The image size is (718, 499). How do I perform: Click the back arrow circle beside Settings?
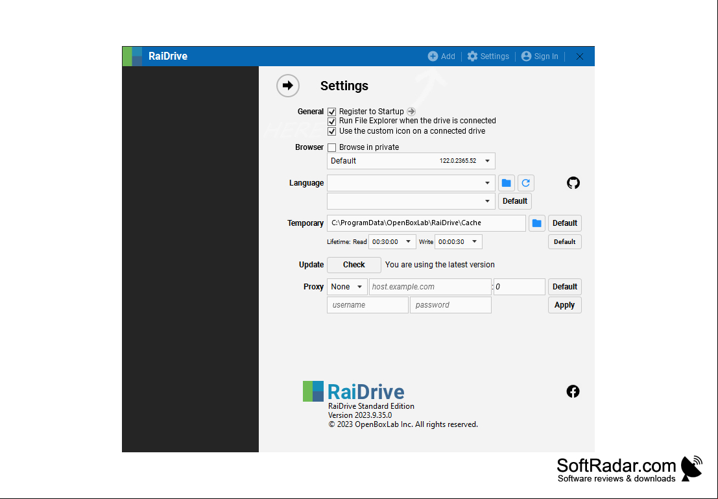[287, 86]
